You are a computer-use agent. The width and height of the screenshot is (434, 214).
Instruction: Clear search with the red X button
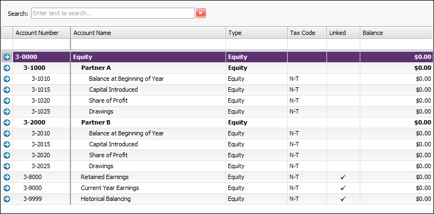pyautogui.click(x=201, y=13)
